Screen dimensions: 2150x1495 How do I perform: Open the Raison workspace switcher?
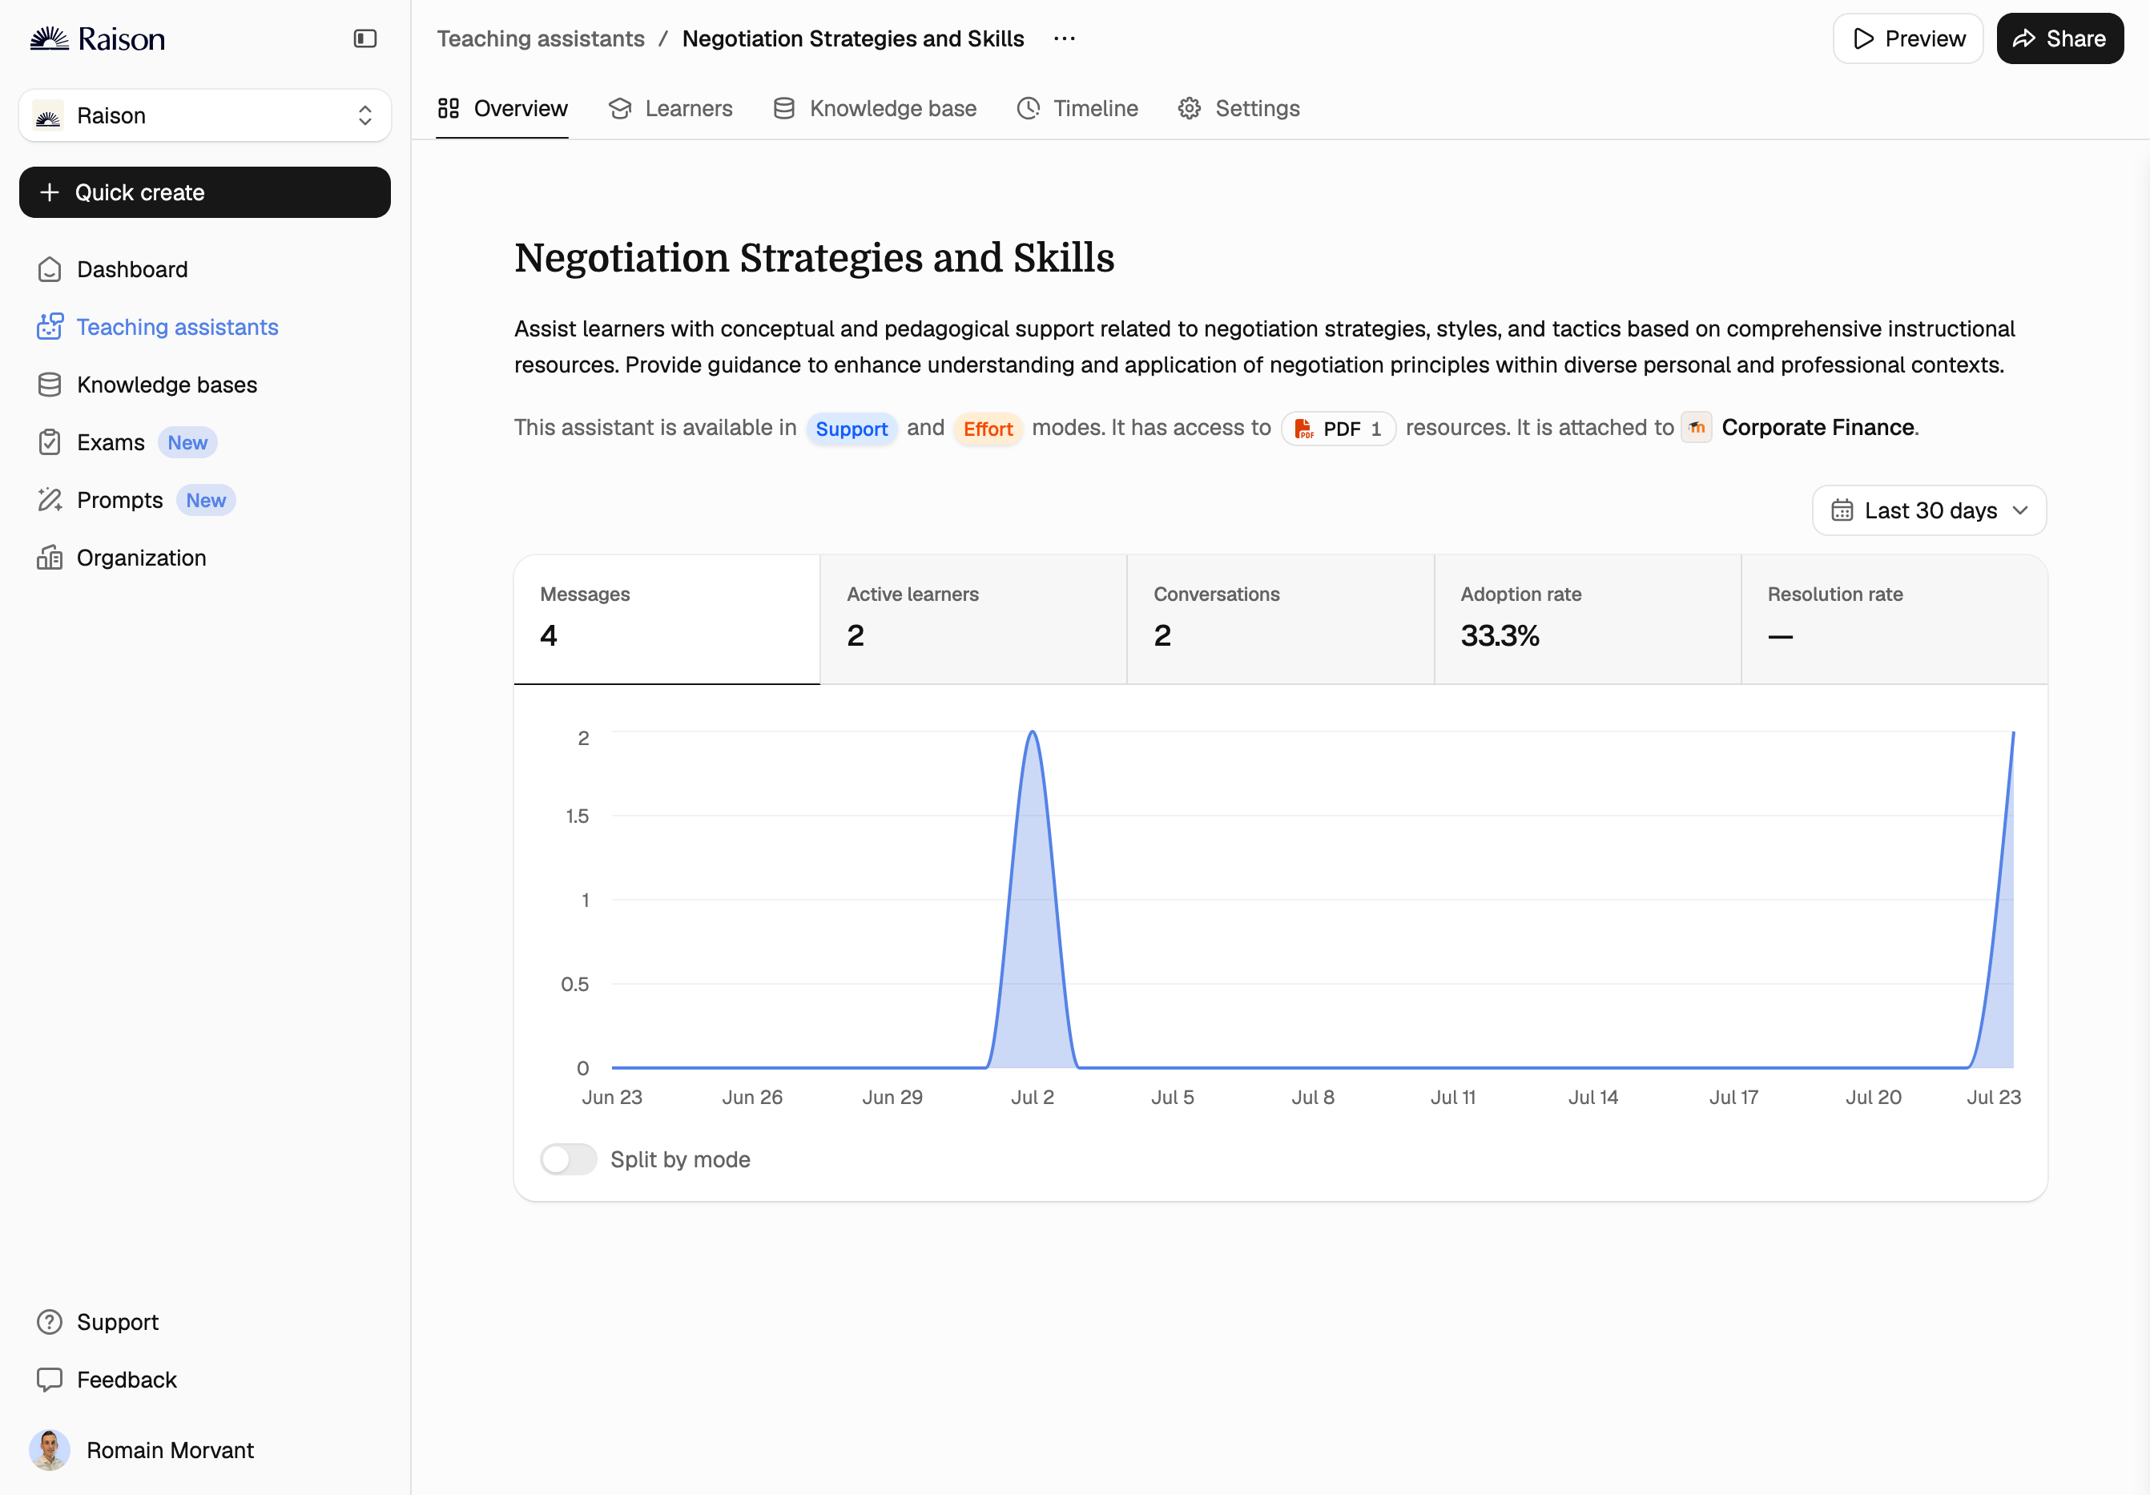coord(205,115)
